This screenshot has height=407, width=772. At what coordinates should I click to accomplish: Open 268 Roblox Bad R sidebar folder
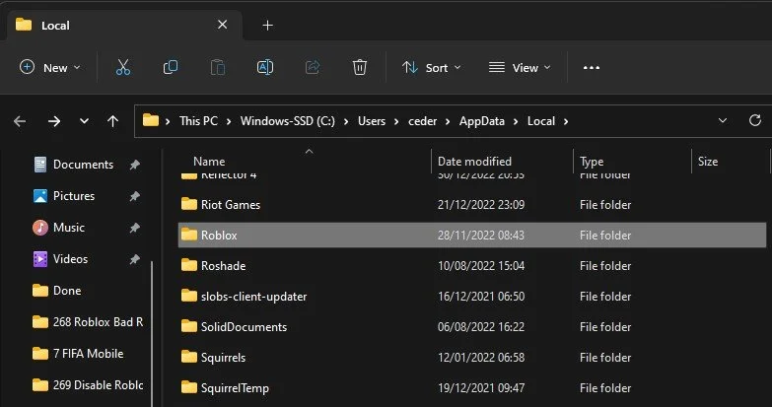[x=88, y=322]
